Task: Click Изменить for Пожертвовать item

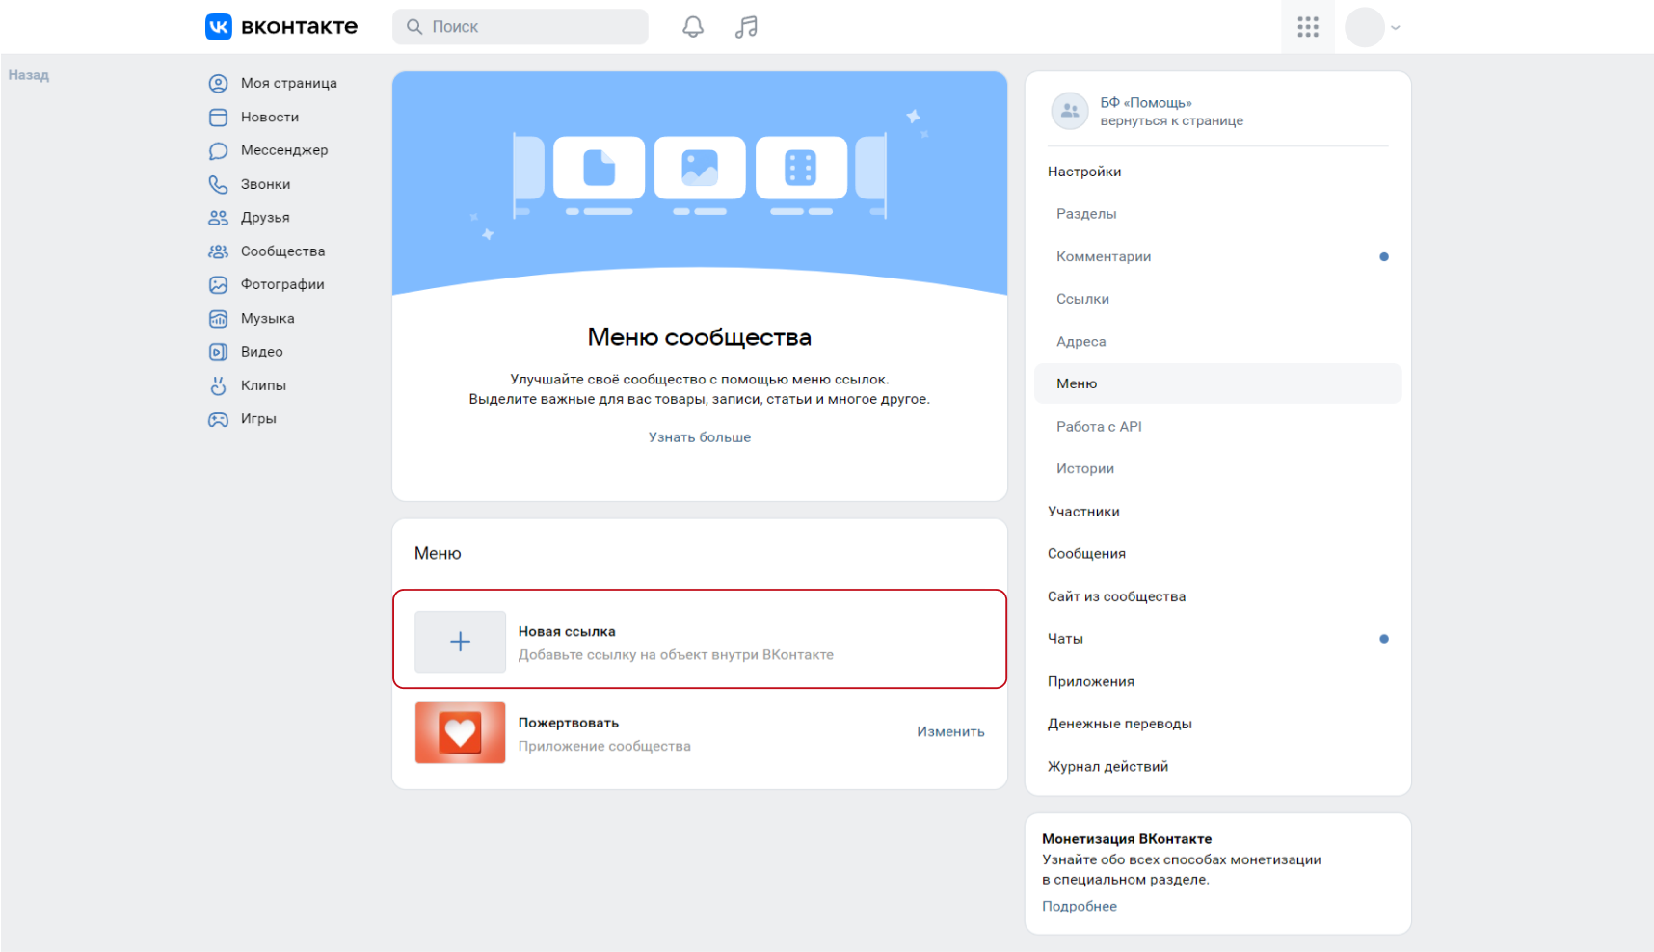Action: 950,732
